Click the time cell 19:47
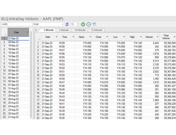This screenshot has height=135, width=176. point(67,82)
